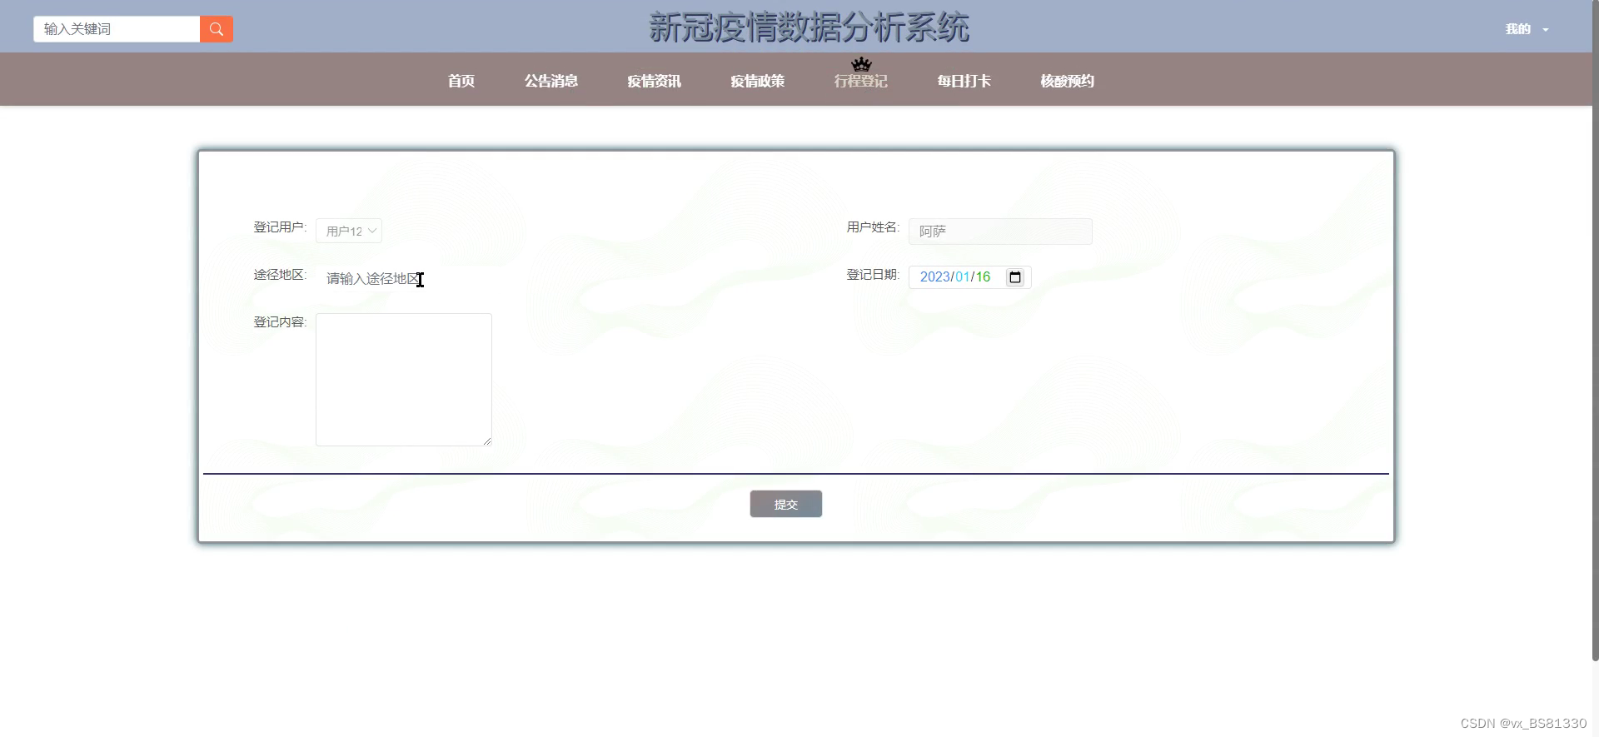Screen dimensions: 1599x737
Task: Click the 新冠疫情数据分析系统 title
Action: click(x=809, y=27)
